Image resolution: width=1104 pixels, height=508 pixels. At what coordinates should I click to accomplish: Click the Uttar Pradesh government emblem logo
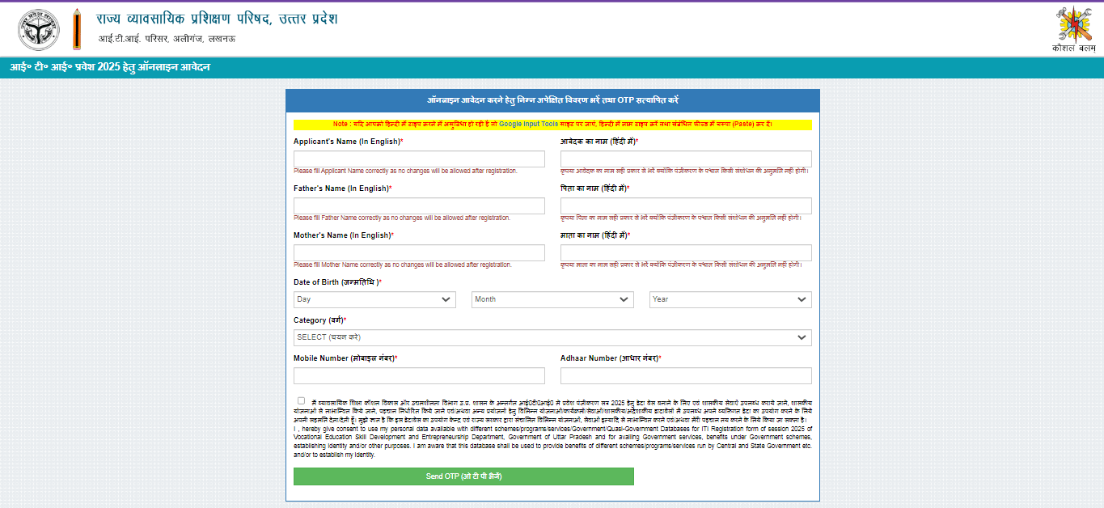click(40, 28)
